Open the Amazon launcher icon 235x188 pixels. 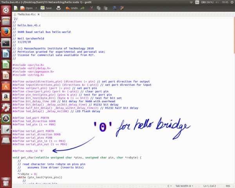click(6, 97)
